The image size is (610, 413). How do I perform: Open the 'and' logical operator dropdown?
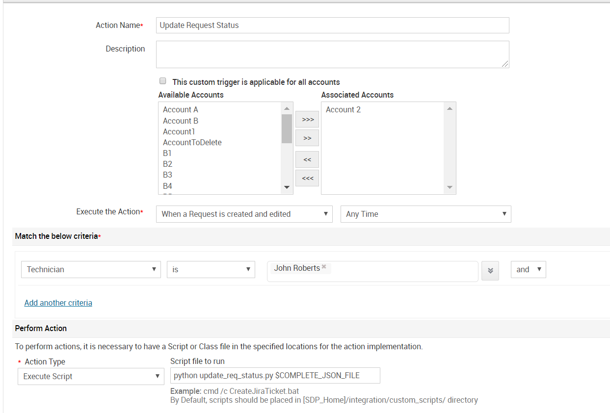click(x=528, y=269)
